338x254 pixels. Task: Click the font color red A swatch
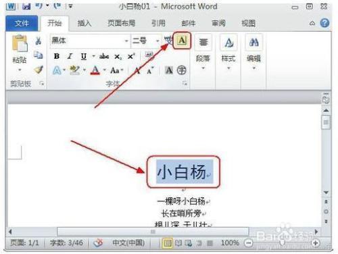pos(95,70)
